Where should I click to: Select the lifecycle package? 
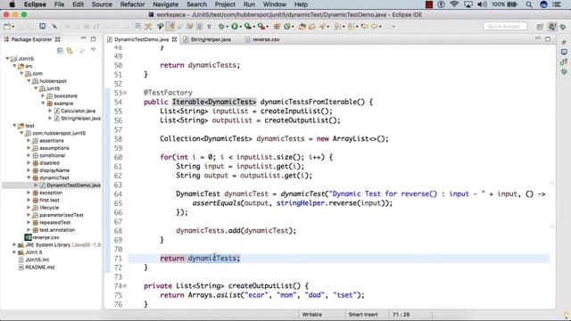[49, 208]
